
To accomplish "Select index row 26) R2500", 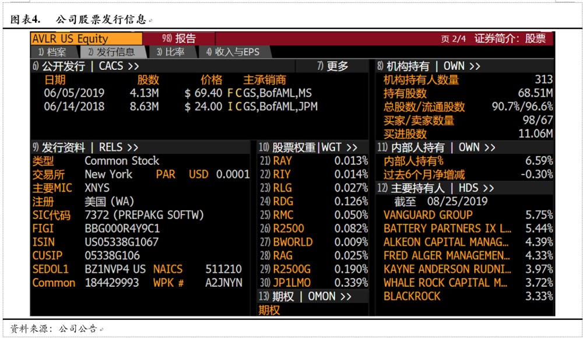I will [x=314, y=228].
